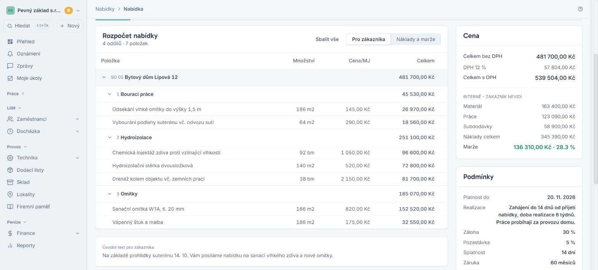Image resolution: width=598 pixels, height=270 pixels.
Task: Collapse SO 01 Bytový dům Lipová 12
Action: tap(104, 77)
